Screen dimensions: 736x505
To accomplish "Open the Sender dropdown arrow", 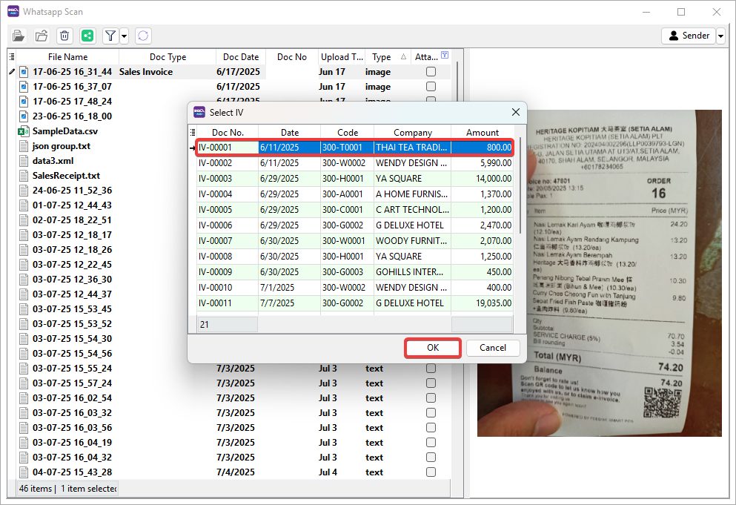I will click(720, 36).
